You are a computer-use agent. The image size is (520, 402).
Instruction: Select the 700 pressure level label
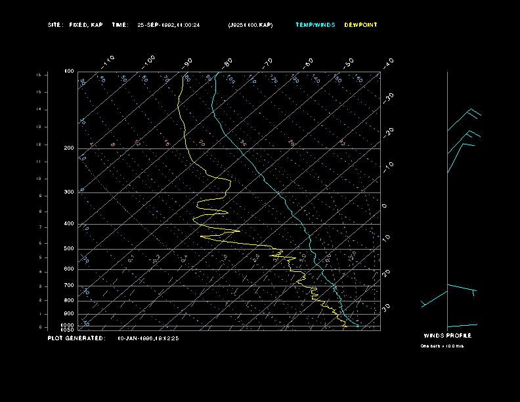tap(69, 286)
